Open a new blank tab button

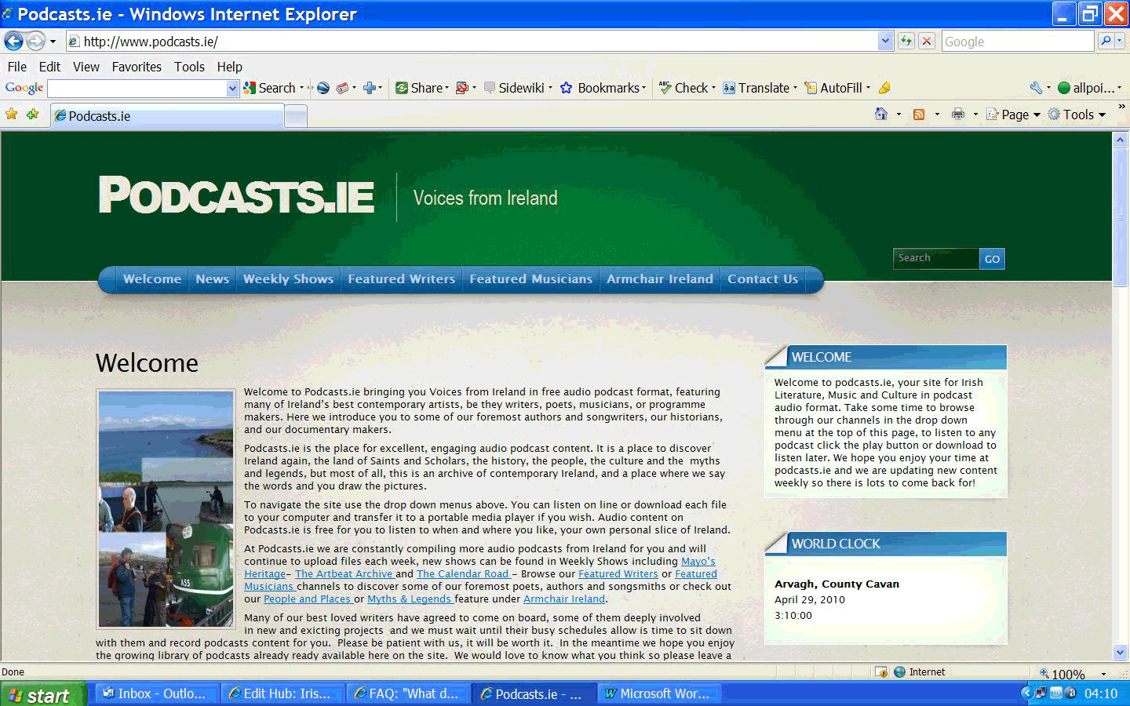tap(296, 117)
